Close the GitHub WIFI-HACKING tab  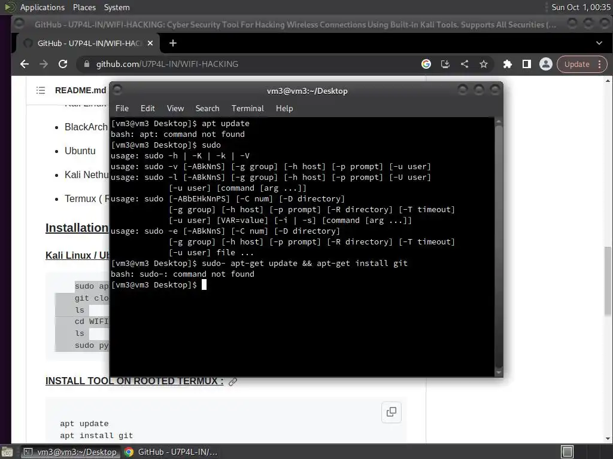pos(150,43)
